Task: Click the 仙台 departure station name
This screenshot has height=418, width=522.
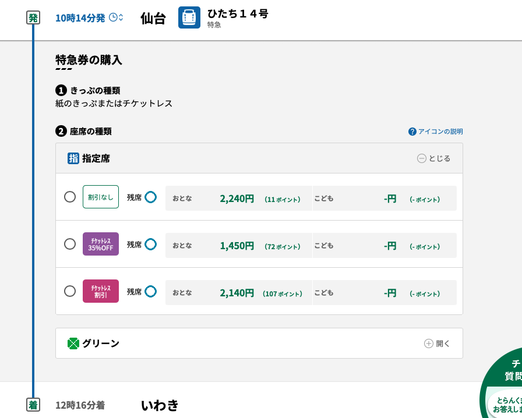Action: click(x=153, y=18)
